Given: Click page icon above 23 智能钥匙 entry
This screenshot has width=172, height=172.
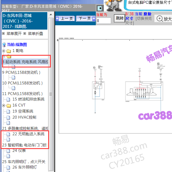Looking at the screenshot, I should pos(8,140).
